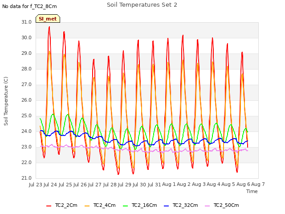Click the No data for f_TC2_8Cm message
The width and height of the screenshot is (285, 214).
point(29,6)
